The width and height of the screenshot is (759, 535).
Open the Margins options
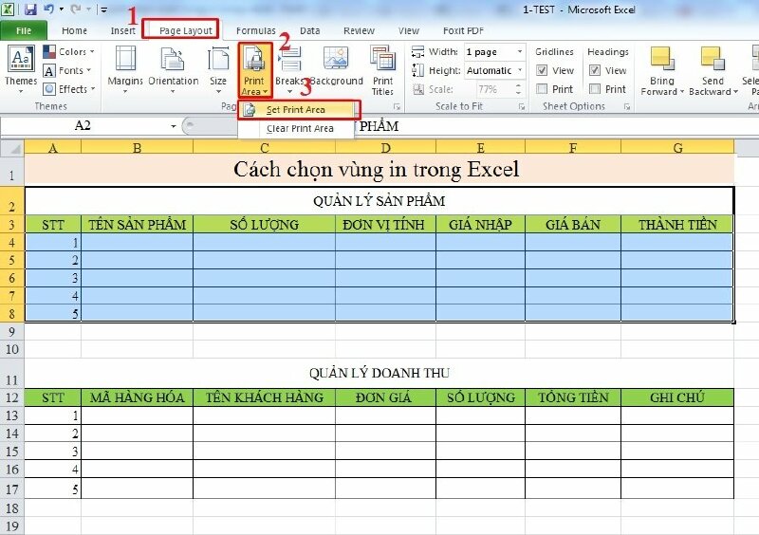(125, 69)
